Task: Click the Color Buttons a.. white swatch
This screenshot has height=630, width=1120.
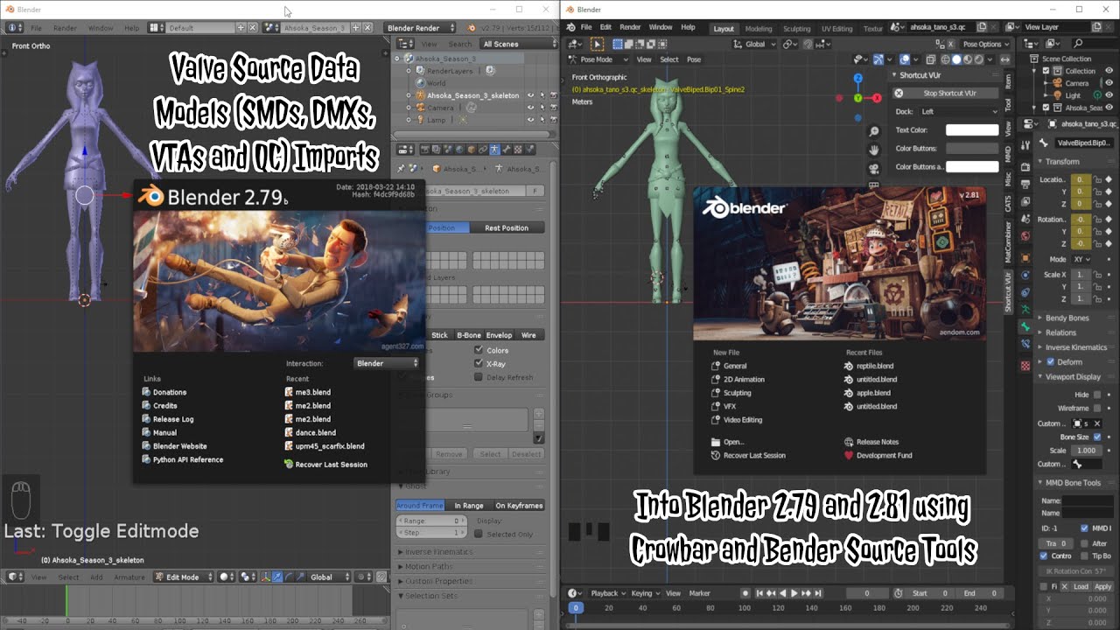Action: (x=972, y=167)
